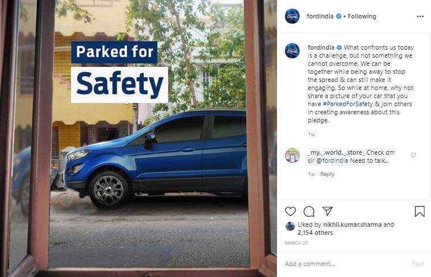
Task: Submit the comment with the Post button
Action: 418,264
